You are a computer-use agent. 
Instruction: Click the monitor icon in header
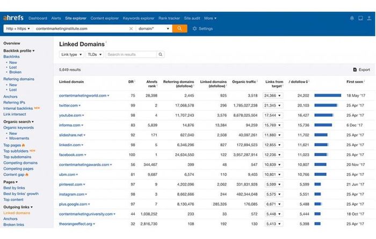pos(360,18)
